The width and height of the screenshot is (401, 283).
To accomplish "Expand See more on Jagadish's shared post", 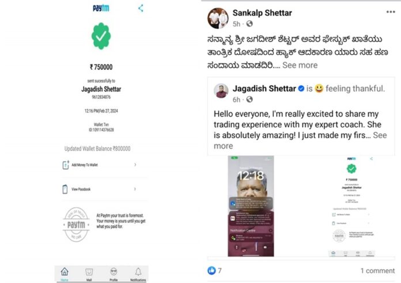I will pyautogui.click(x=380, y=135).
